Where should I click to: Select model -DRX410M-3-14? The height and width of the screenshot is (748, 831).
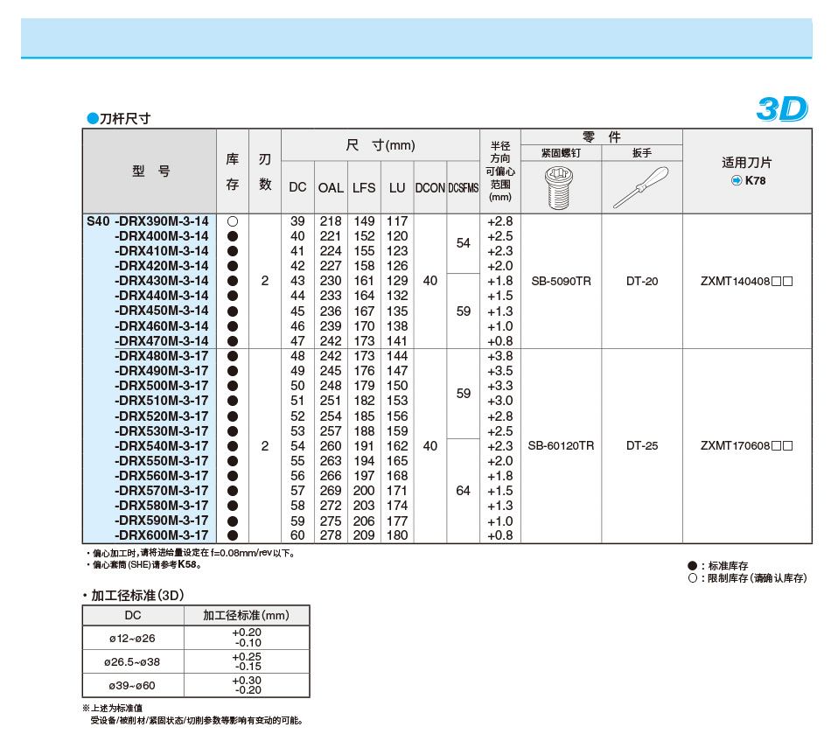162,251
